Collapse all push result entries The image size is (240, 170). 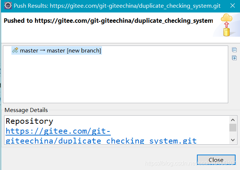[234, 50]
